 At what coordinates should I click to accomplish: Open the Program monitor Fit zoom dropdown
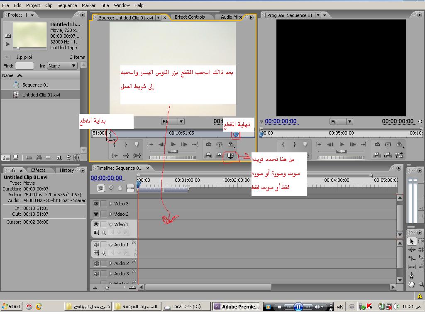point(341,121)
